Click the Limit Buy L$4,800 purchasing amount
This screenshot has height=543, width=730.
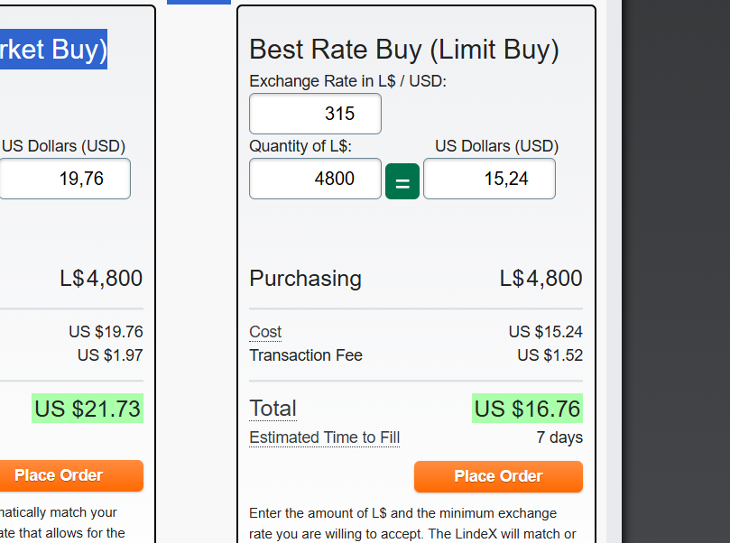tap(541, 279)
